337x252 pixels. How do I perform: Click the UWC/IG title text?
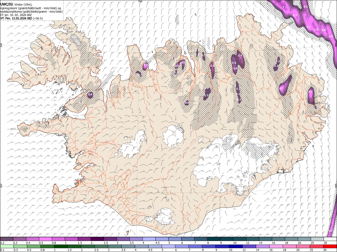tap(6, 4)
